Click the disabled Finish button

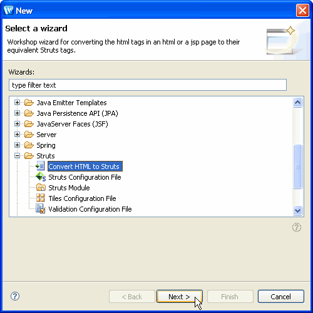(x=230, y=296)
